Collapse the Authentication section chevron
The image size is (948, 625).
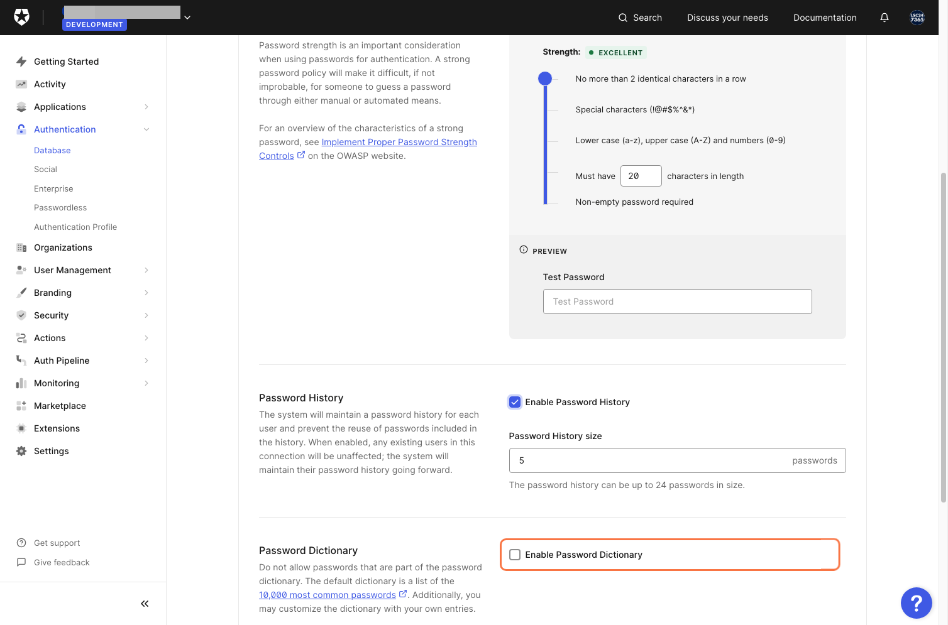(146, 129)
